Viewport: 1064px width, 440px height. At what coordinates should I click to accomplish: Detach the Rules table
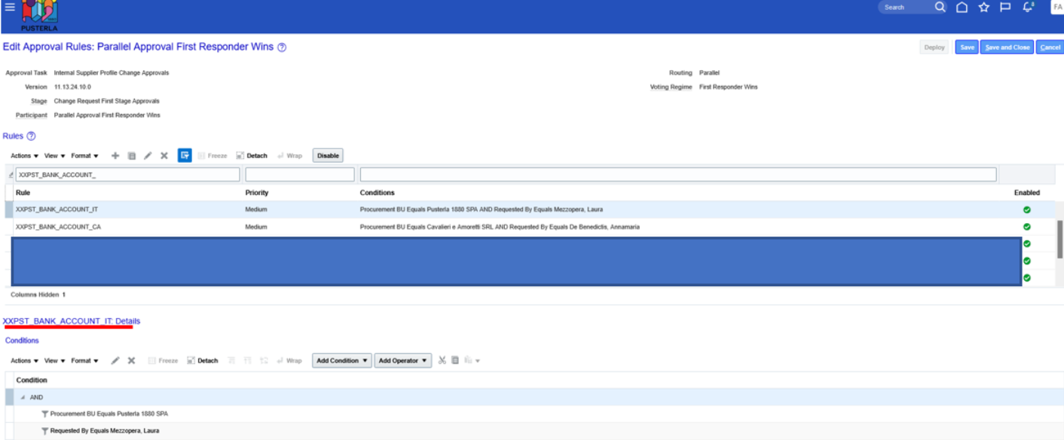click(x=252, y=156)
